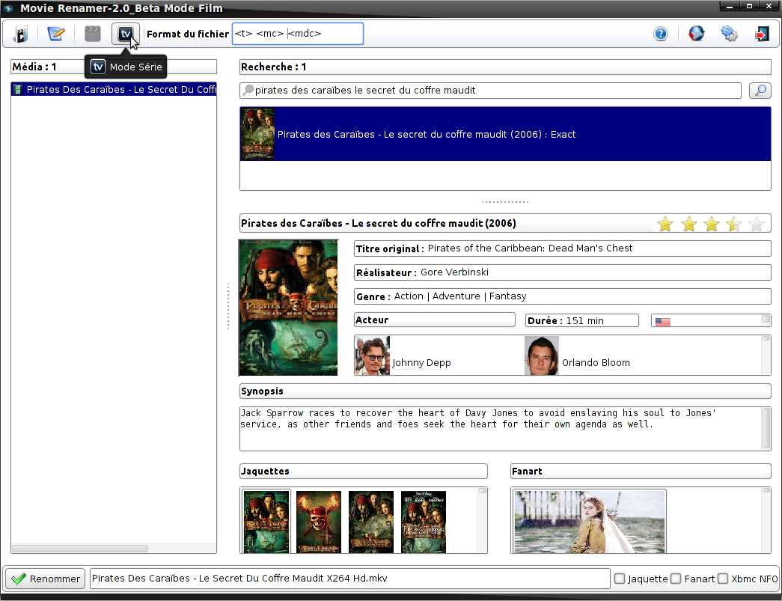The image size is (782, 601).
Task: Click the 'Johnny Depp' name
Action: [x=421, y=362]
